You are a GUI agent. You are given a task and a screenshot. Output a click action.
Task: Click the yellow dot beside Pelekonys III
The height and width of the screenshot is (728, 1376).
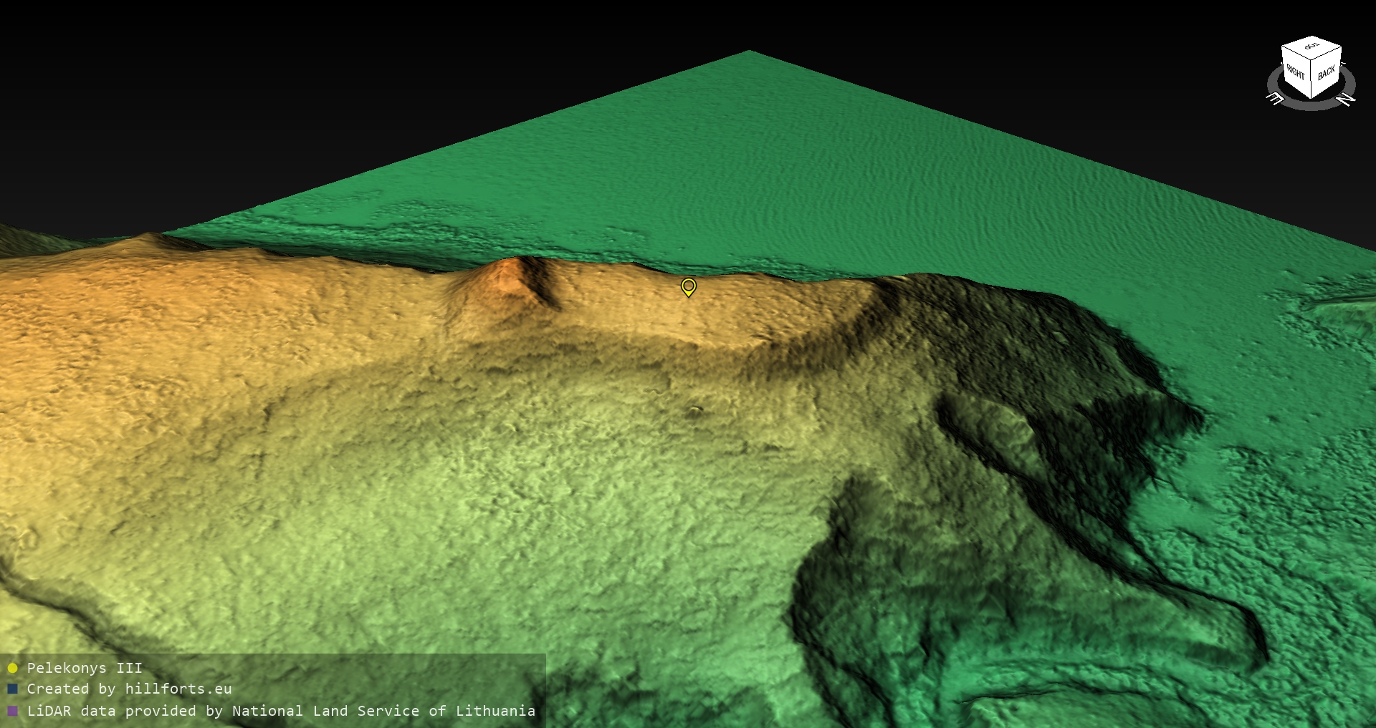(x=12, y=668)
